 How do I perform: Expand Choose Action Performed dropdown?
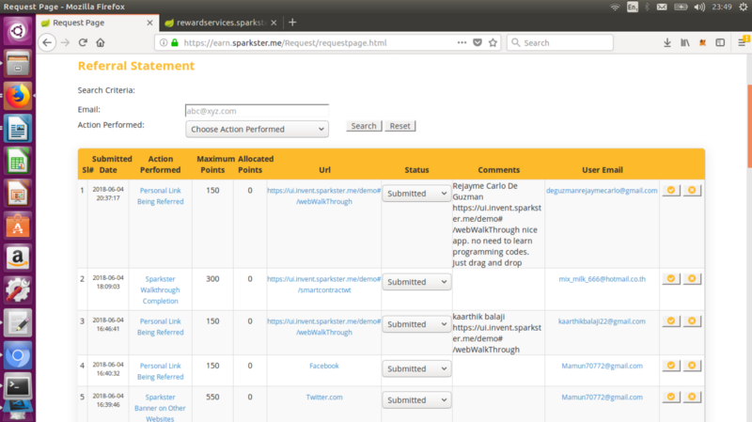(257, 129)
